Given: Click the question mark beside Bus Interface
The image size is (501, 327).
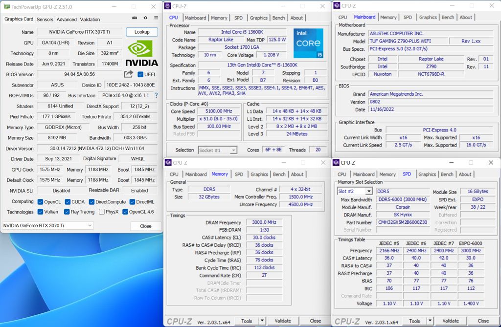Looking at the screenshot, I should pyautogui.click(x=156, y=95).
